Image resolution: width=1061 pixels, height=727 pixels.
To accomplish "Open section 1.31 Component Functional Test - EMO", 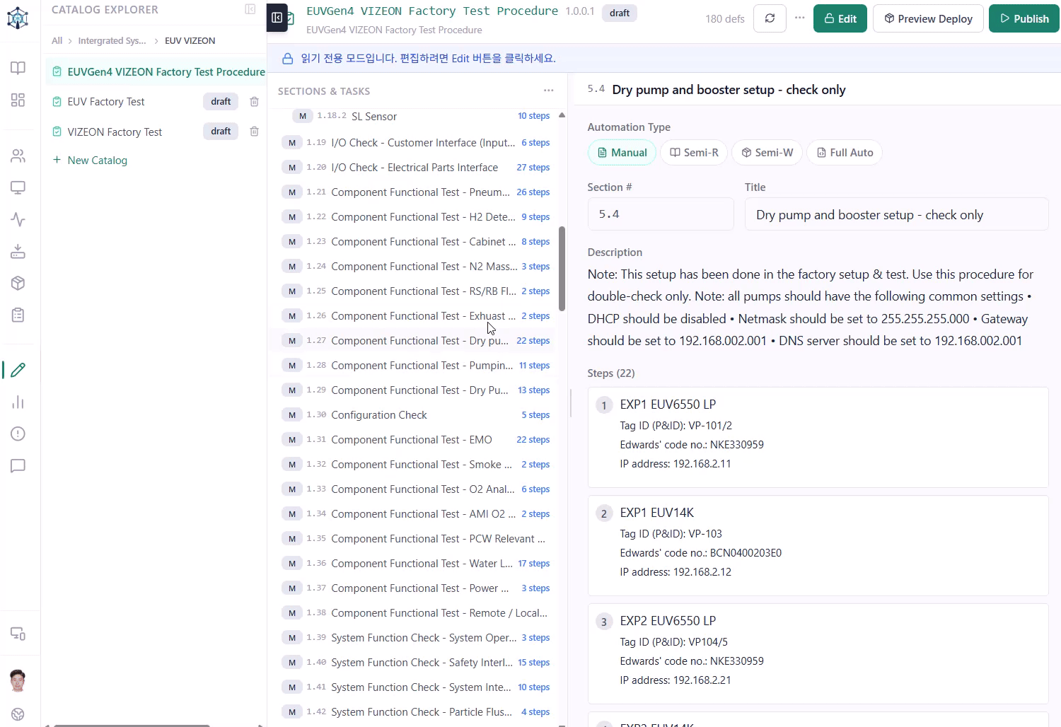I will pyautogui.click(x=416, y=440).
